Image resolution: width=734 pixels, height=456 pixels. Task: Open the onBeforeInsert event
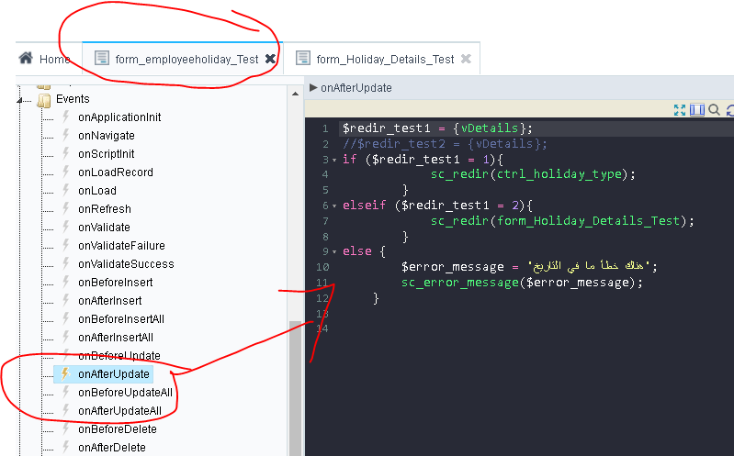coord(116,282)
